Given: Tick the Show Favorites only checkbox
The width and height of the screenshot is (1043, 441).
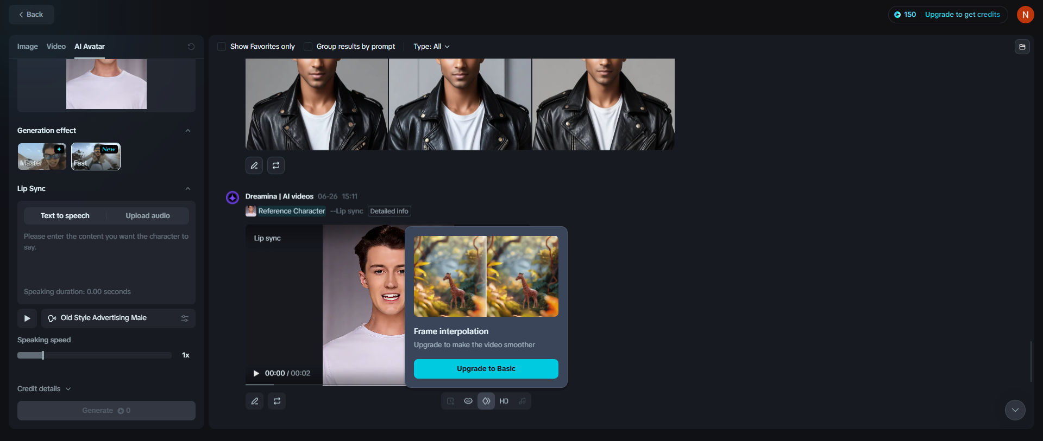Looking at the screenshot, I should 222,47.
